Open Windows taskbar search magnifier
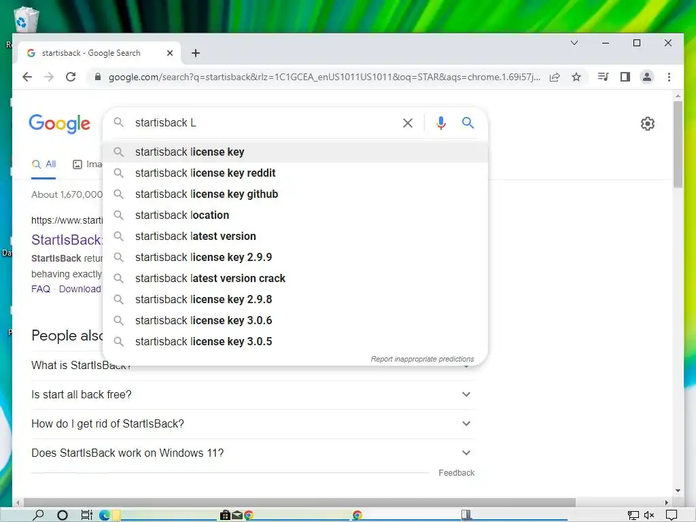Screen dimensions: 696x522 click(x=39, y=515)
